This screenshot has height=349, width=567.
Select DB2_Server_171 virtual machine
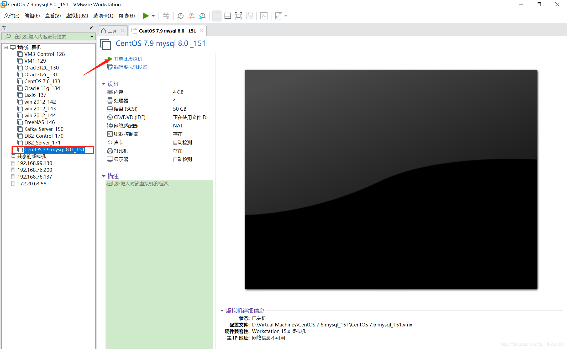click(42, 143)
